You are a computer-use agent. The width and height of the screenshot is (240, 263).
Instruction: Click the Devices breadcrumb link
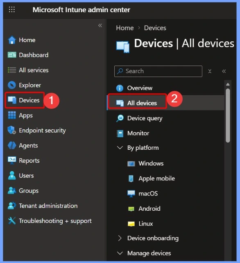point(155,28)
